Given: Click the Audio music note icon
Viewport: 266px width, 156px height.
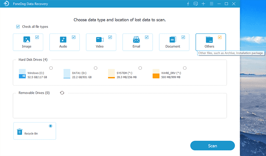Looking at the screenshot, I should coord(63,39).
